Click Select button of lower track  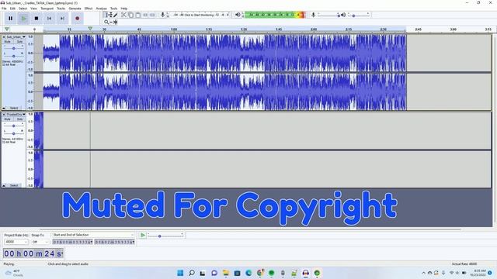coord(14,185)
